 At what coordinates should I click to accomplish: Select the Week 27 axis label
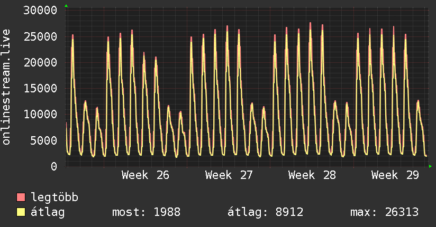(x=229, y=175)
